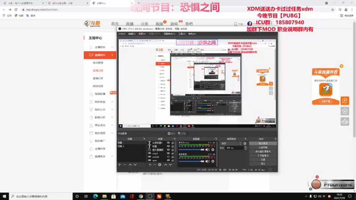Remove the selected source in OBS
The width and height of the screenshot is (356, 200).
pos(154,164)
